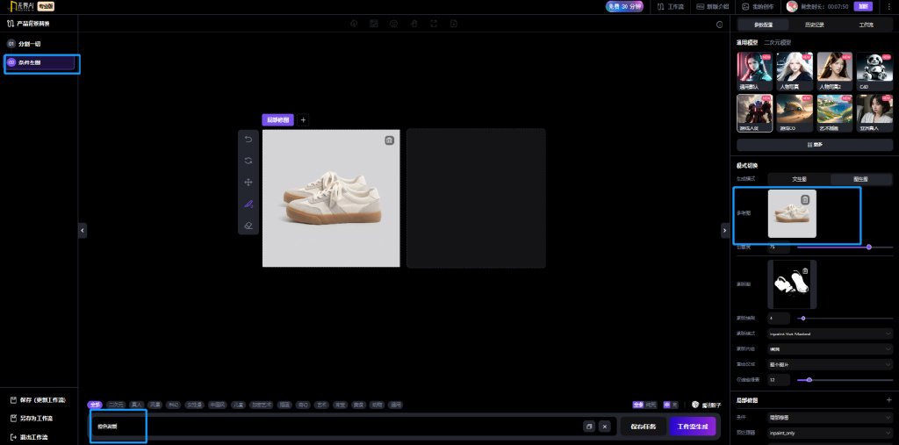Click the info icon at canvas top right
The image size is (899, 445).
720,25
